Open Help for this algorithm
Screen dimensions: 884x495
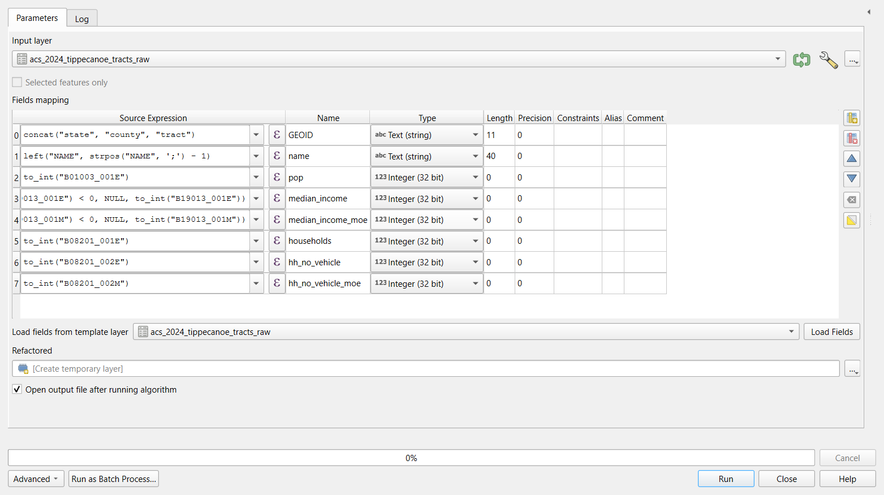pos(847,479)
